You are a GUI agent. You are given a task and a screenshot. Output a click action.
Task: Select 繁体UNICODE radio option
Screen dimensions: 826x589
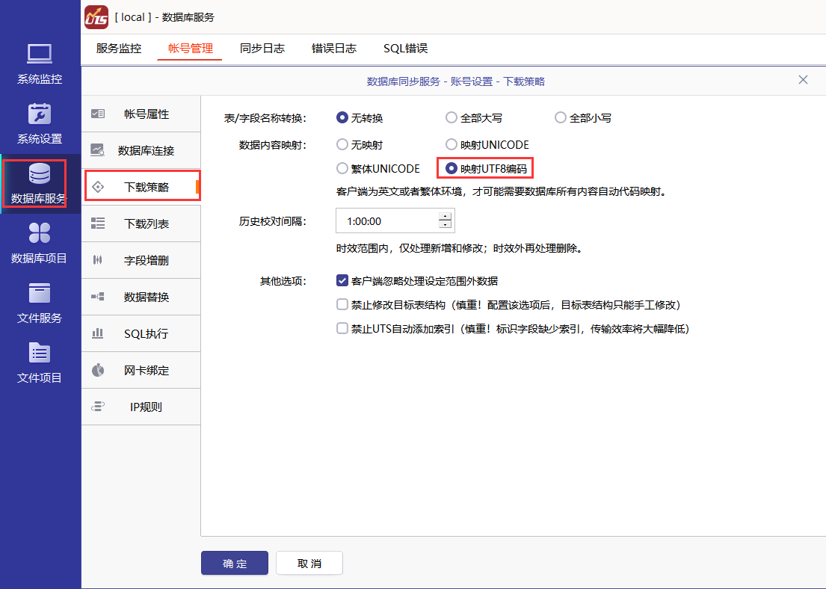point(342,169)
